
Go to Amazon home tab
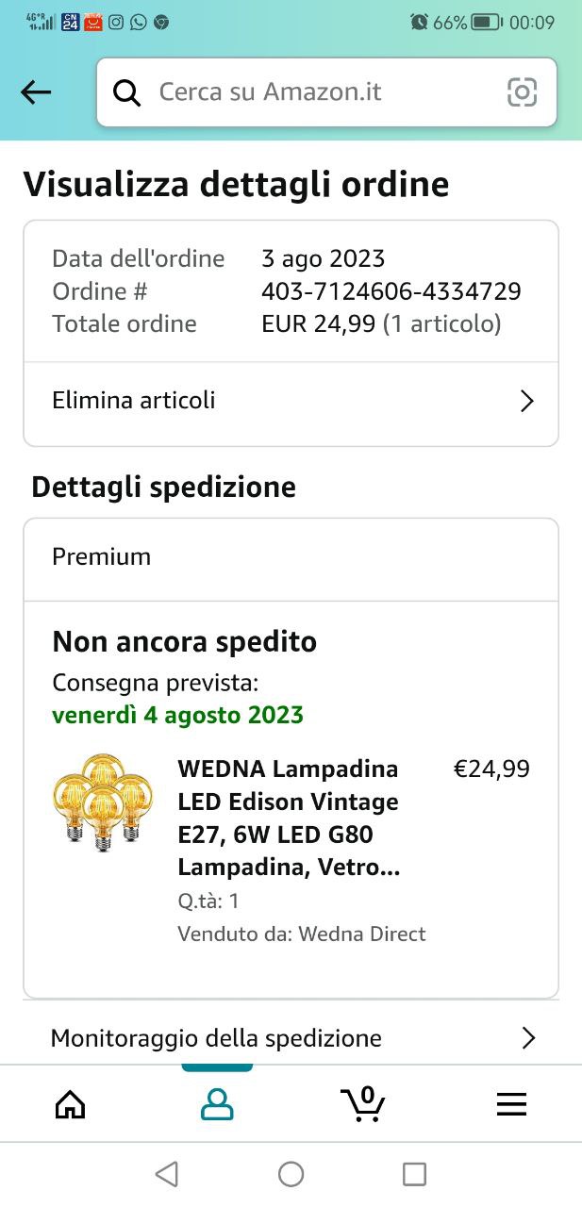pos(71,1104)
